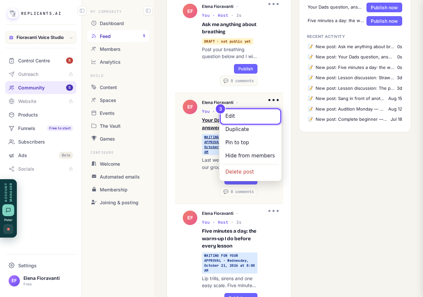Open the Members page
The image size is (423, 297).
(x=118, y=49)
